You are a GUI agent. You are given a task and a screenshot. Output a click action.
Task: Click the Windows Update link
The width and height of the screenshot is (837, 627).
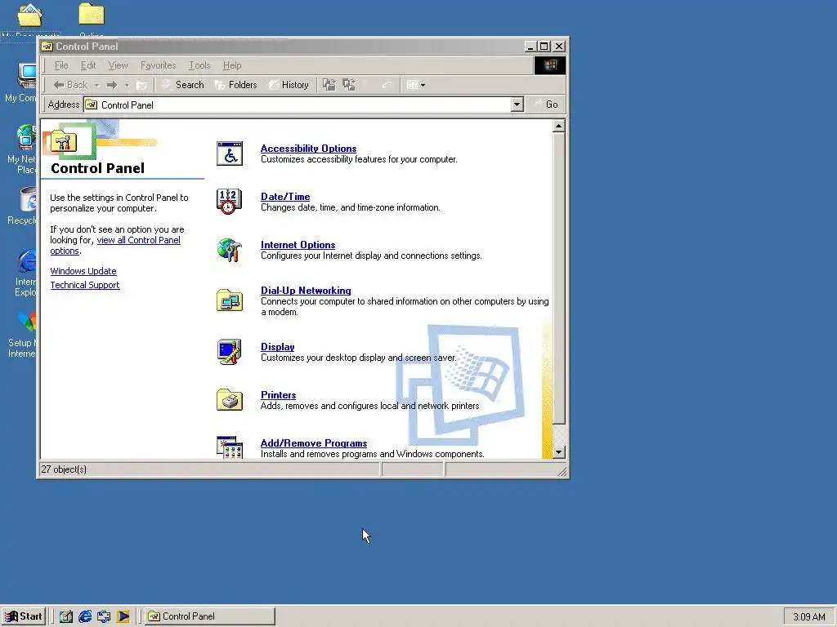click(83, 271)
